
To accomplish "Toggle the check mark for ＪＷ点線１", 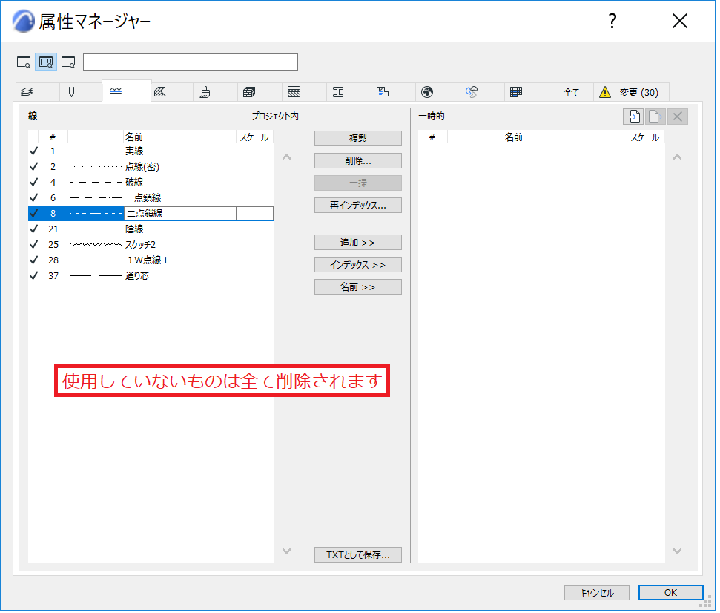I will (x=33, y=260).
